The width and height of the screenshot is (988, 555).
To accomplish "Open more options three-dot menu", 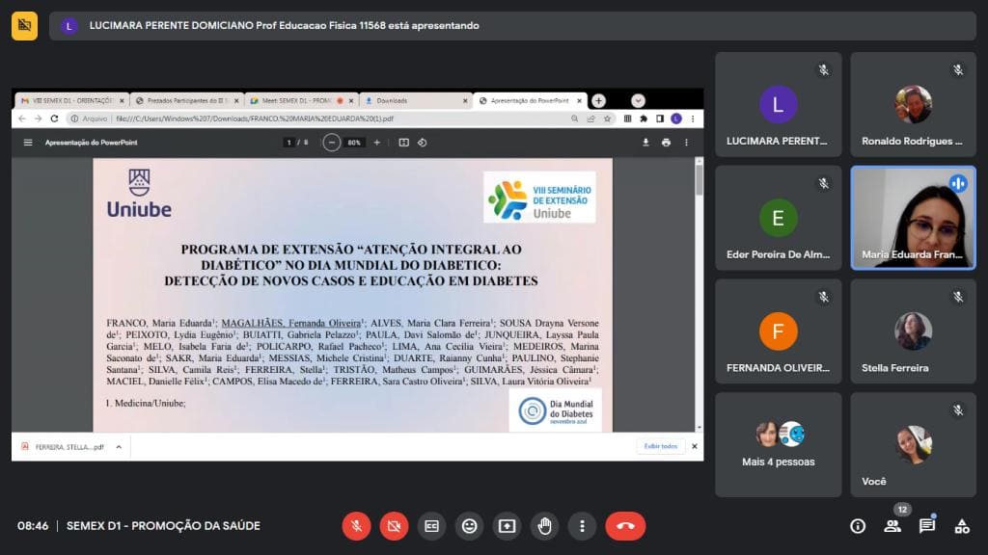I will coord(582,526).
